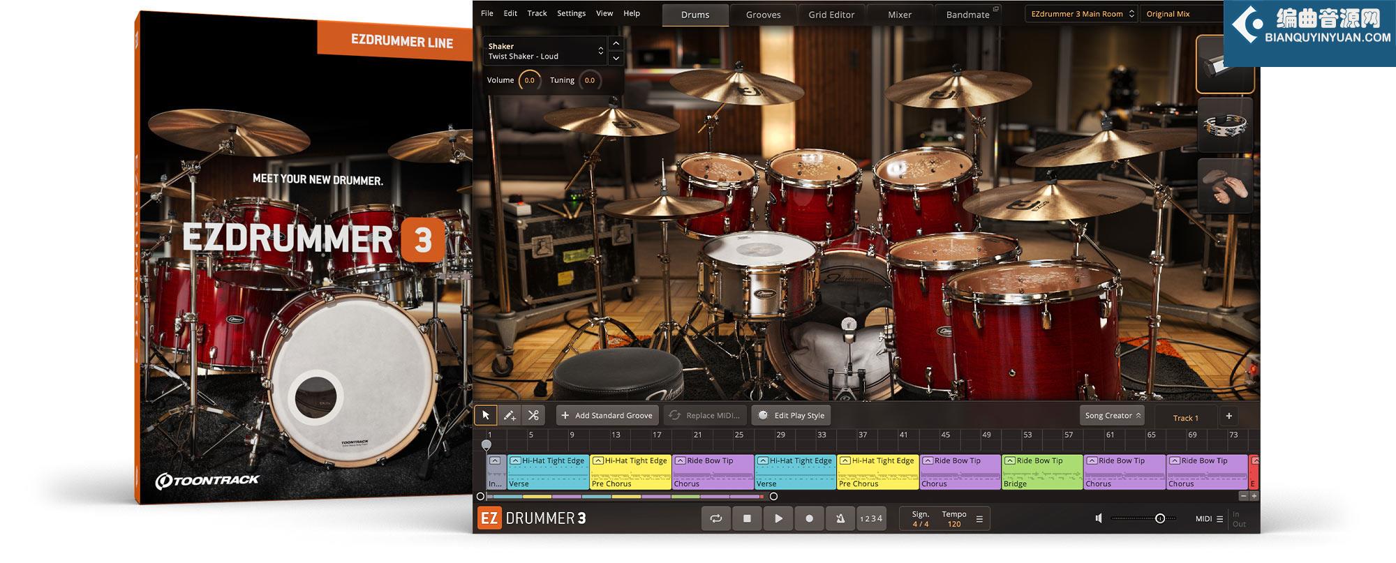Switch to the Grid Editor tab
This screenshot has width=1396, height=563.
(831, 15)
